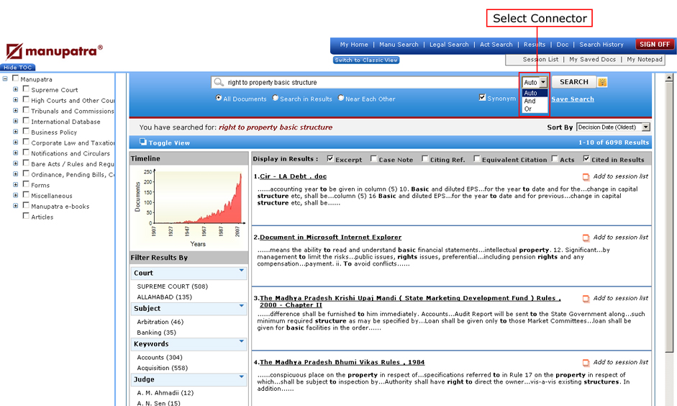Open Search History menu item

[x=601, y=45]
